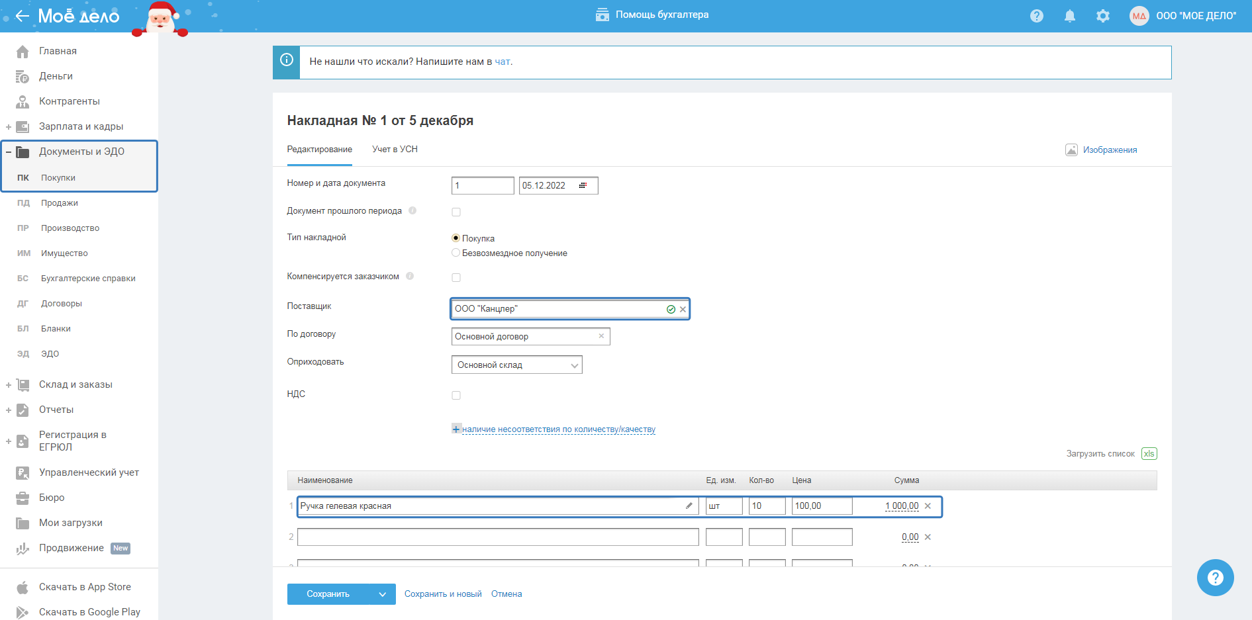Open the calendar date picker icon

583,185
